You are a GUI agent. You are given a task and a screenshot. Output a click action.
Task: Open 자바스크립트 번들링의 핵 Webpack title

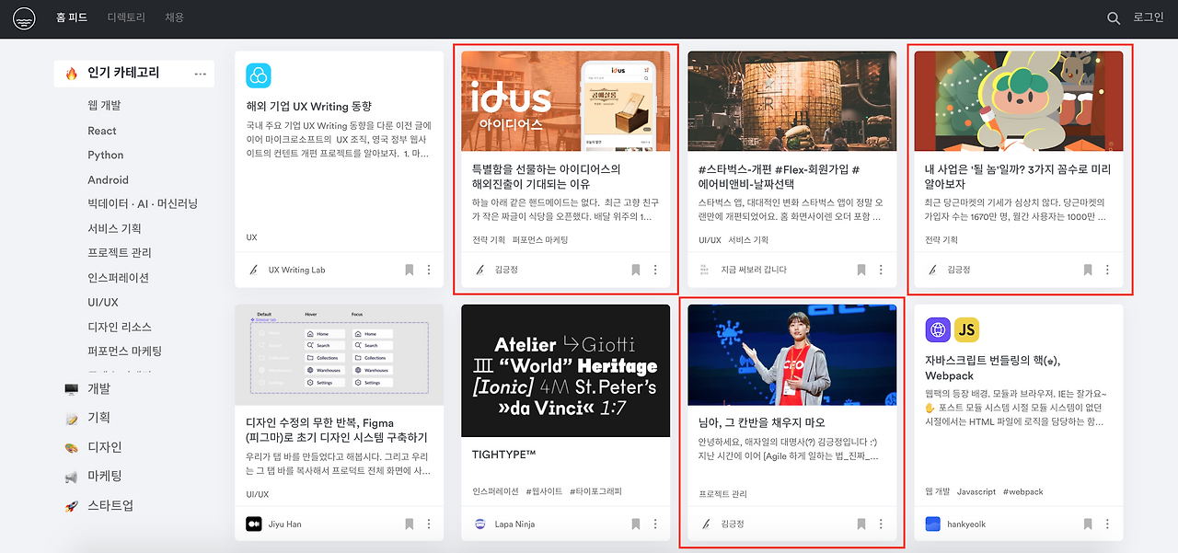click(x=993, y=367)
